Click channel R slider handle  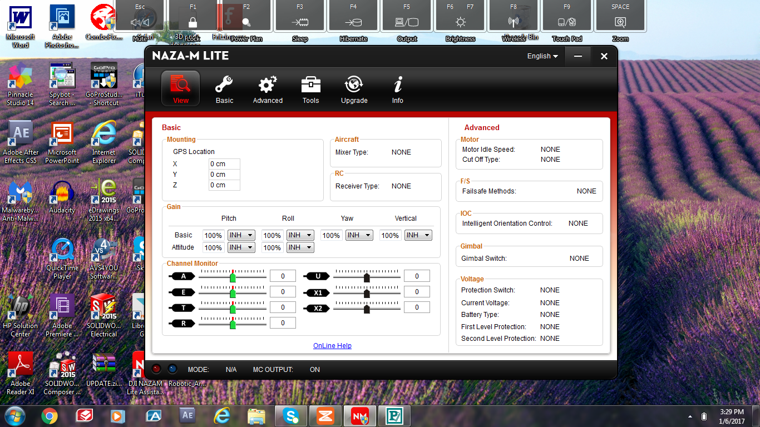click(233, 324)
